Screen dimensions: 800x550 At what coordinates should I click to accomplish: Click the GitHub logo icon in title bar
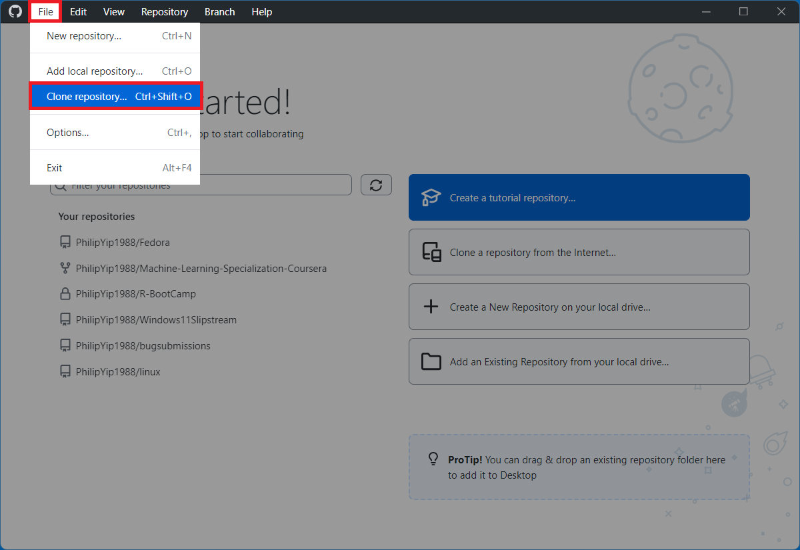(15, 12)
